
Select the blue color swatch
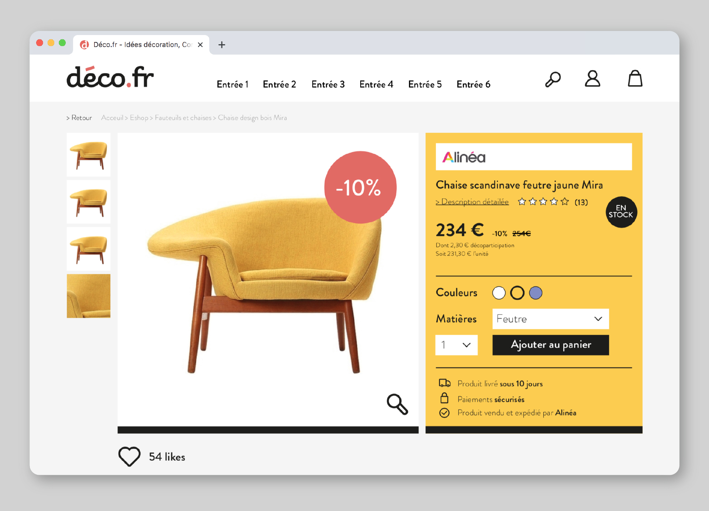536,293
